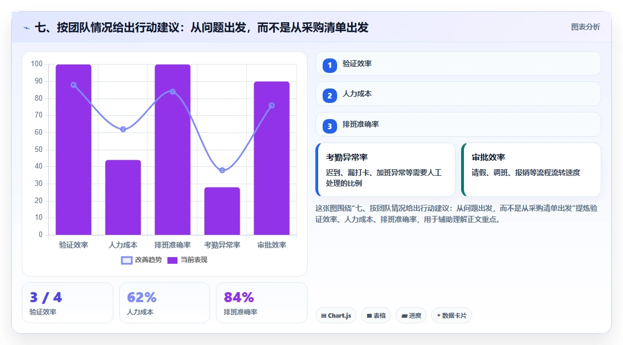The width and height of the screenshot is (623, 345).
Task: Click the 62% 人力成本 stat card
Action: tap(165, 303)
